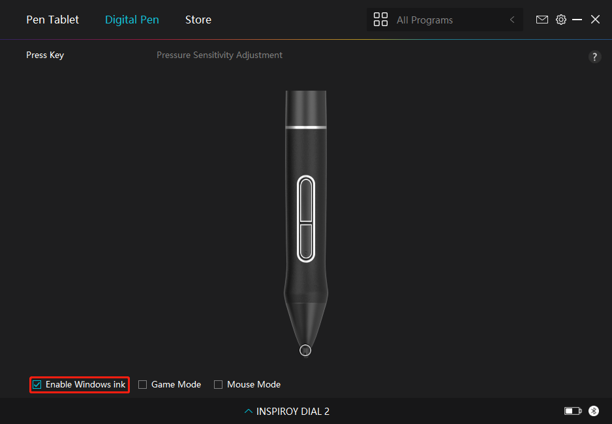Click the All Programs grid icon
Viewport: 612px width, 424px height.
pos(380,20)
